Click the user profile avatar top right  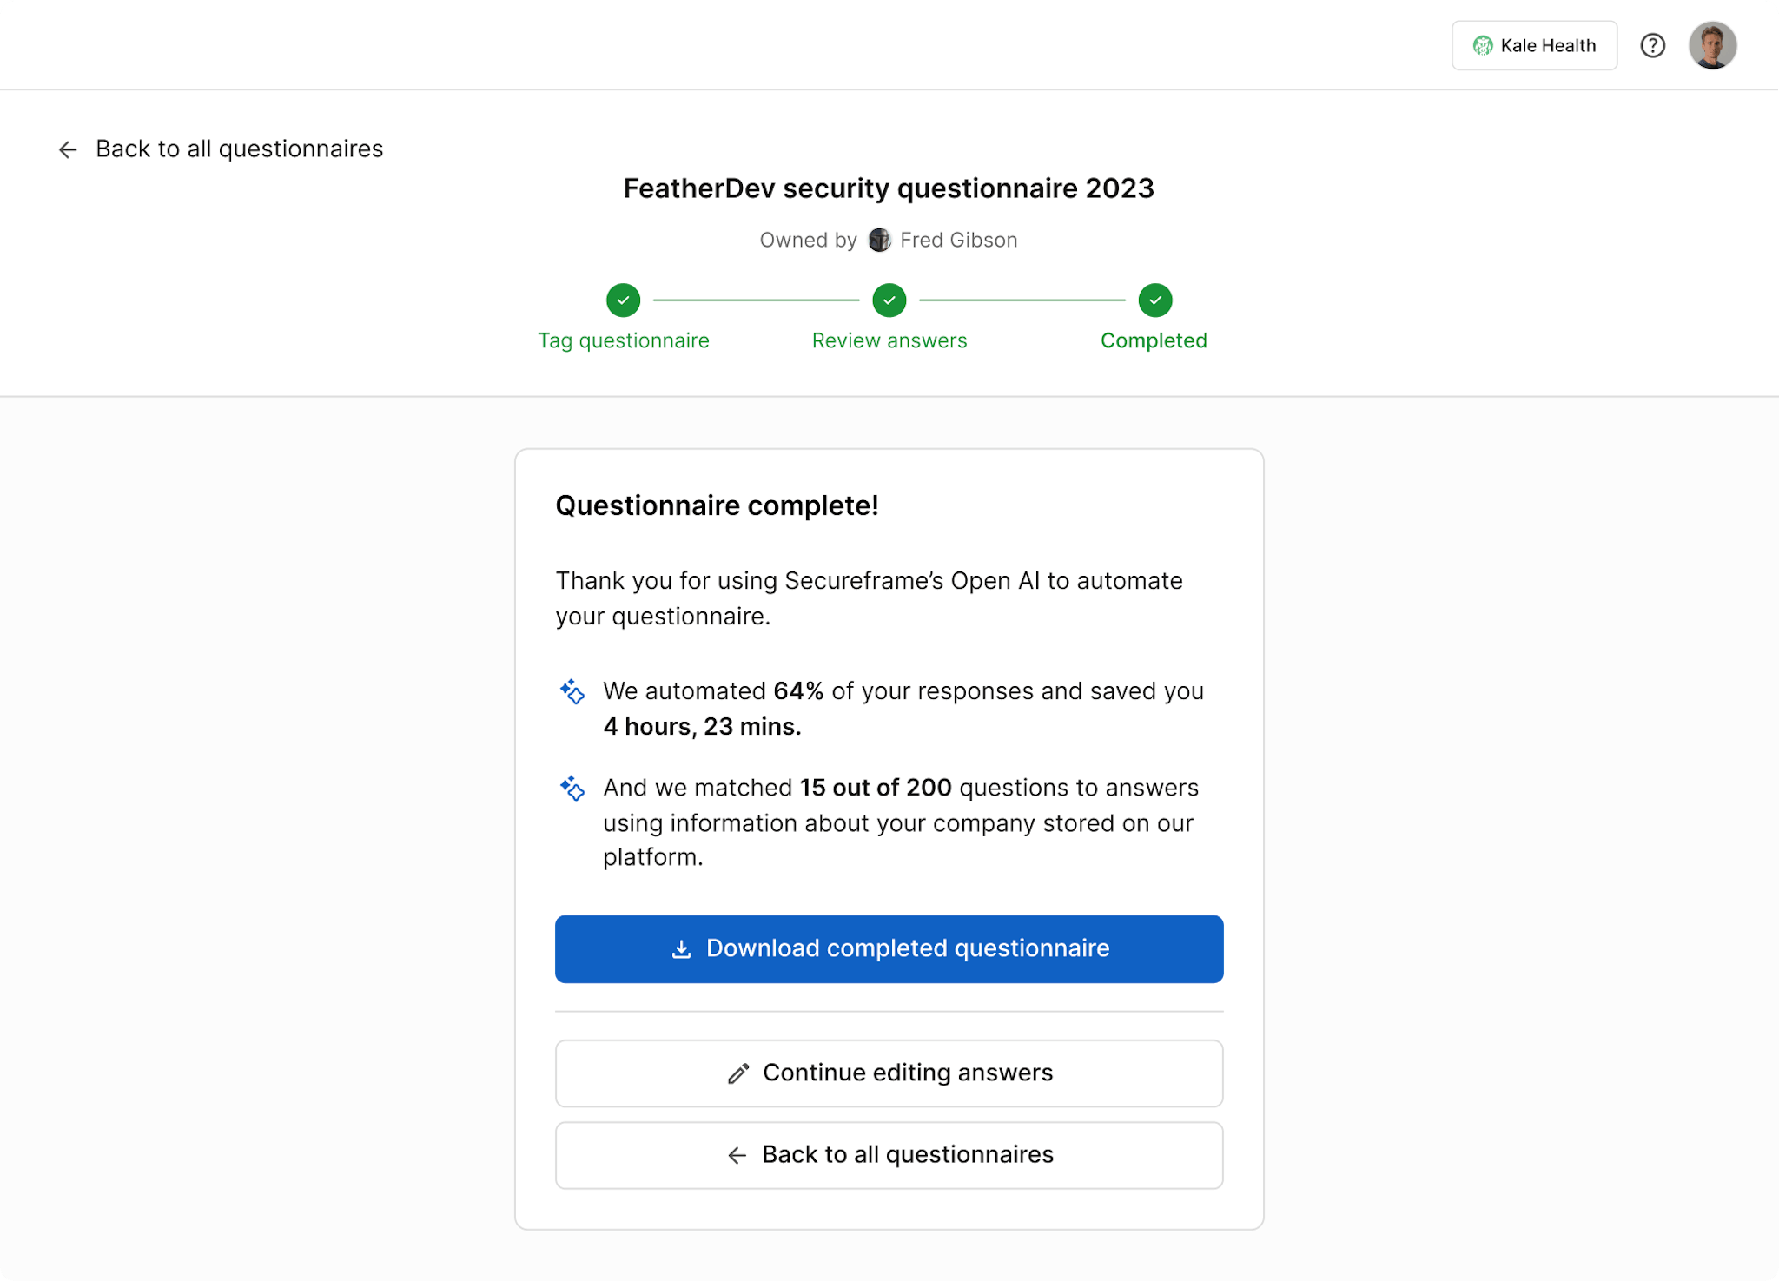1712,45
